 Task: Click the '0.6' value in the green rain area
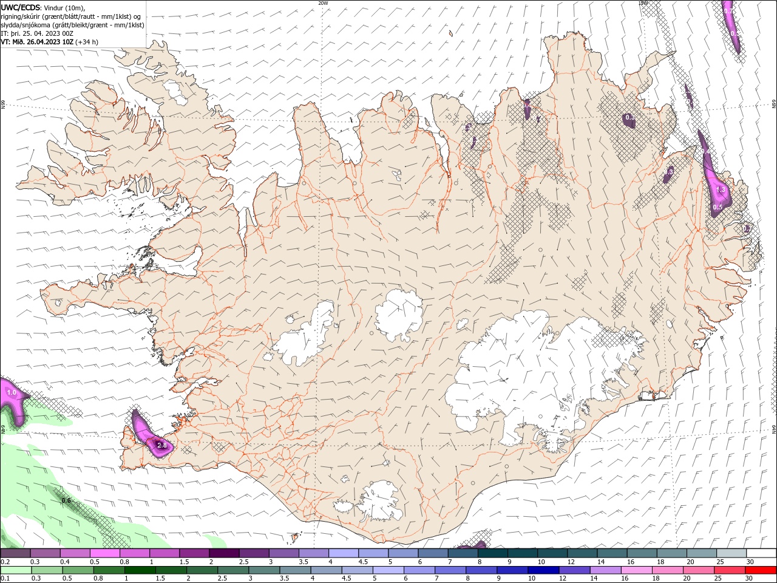[x=66, y=500]
